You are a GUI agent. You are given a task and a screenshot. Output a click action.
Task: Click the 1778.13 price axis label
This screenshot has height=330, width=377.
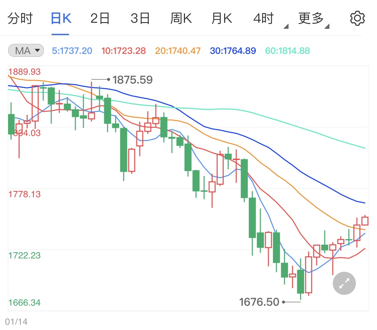(25, 194)
